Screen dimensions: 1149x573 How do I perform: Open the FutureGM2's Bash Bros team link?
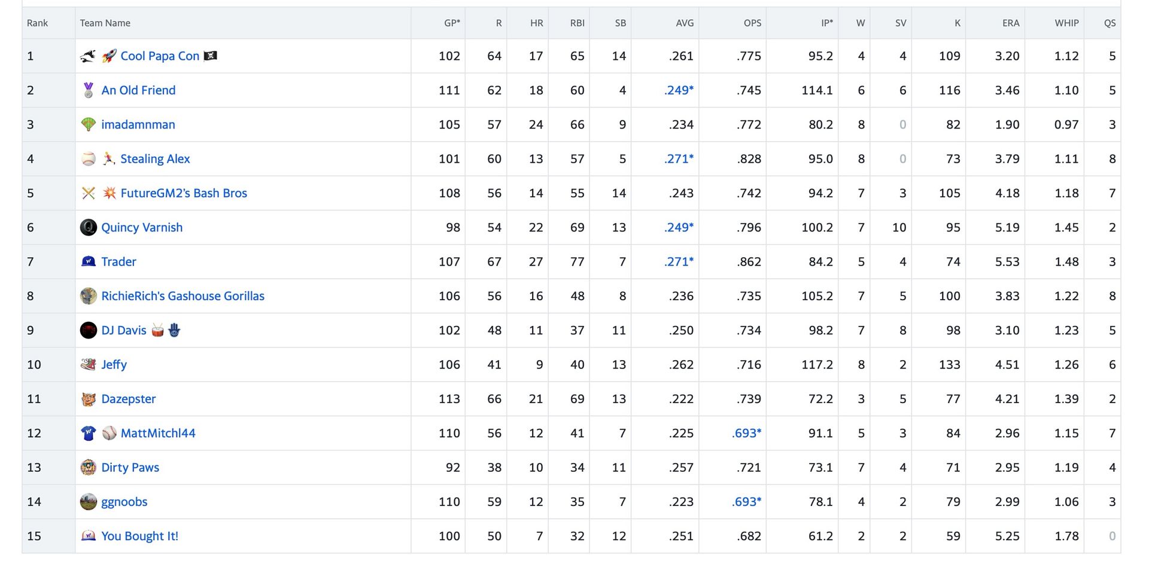click(184, 193)
